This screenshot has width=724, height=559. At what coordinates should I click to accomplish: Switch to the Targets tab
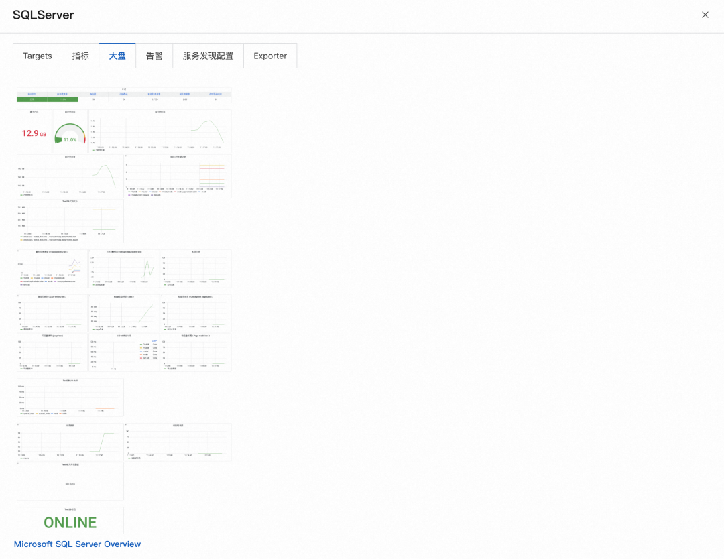[37, 56]
